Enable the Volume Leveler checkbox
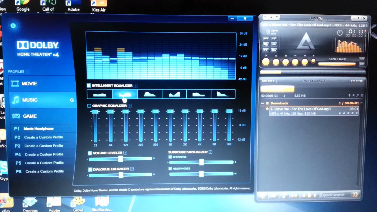This screenshot has width=377, height=212. (x=90, y=153)
